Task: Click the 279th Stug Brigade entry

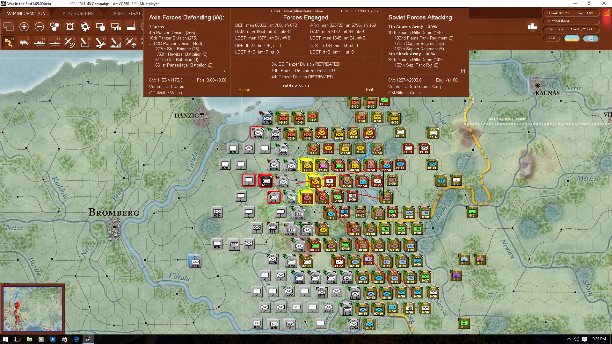Action: pos(177,49)
